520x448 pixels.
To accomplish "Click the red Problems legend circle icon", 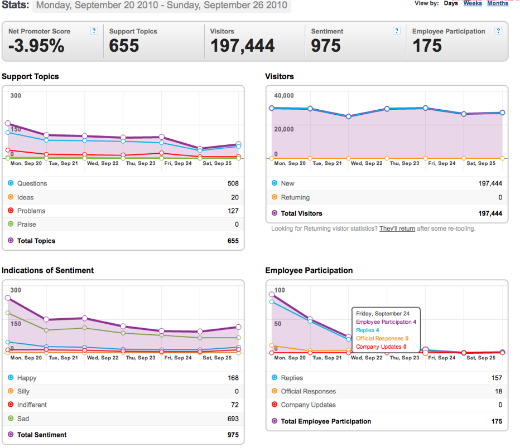I will (11, 210).
